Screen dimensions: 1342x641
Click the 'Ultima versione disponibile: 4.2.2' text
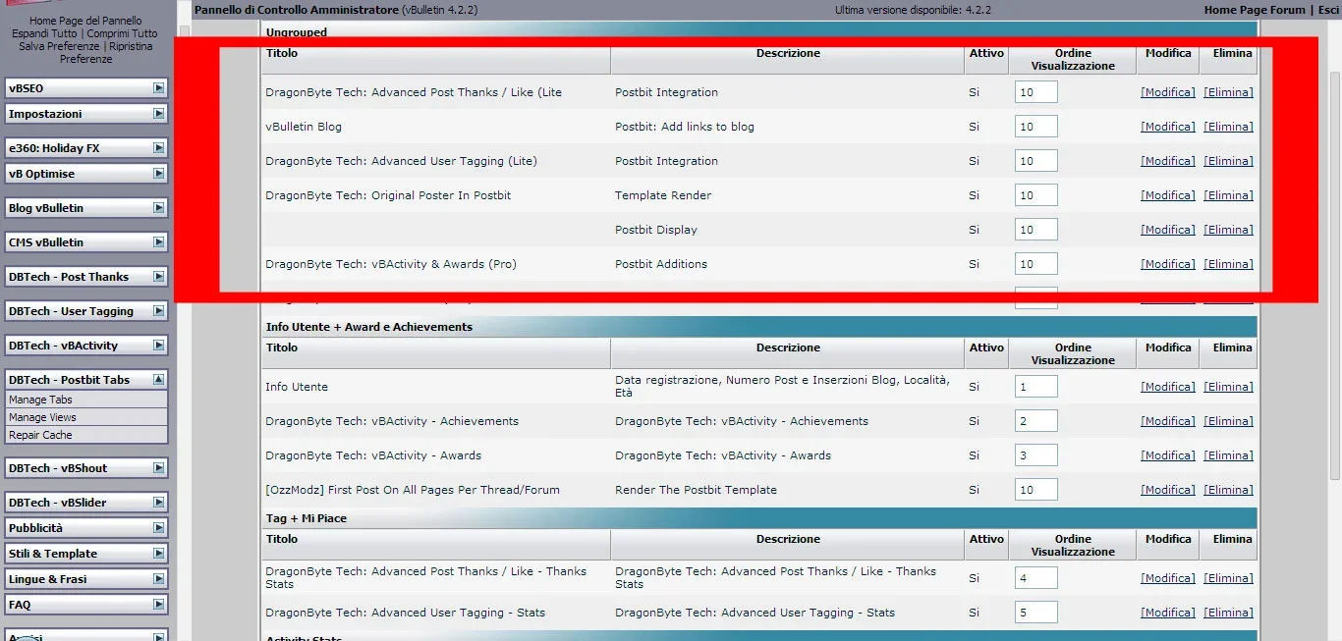[913, 10]
